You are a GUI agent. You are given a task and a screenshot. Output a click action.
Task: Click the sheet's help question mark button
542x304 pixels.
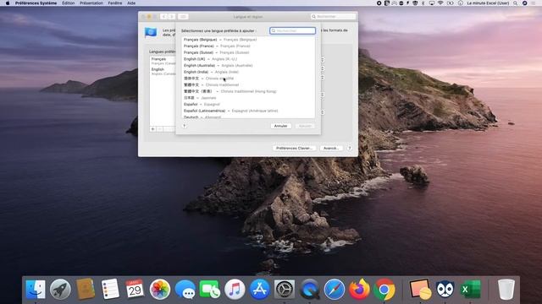[185, 126]
